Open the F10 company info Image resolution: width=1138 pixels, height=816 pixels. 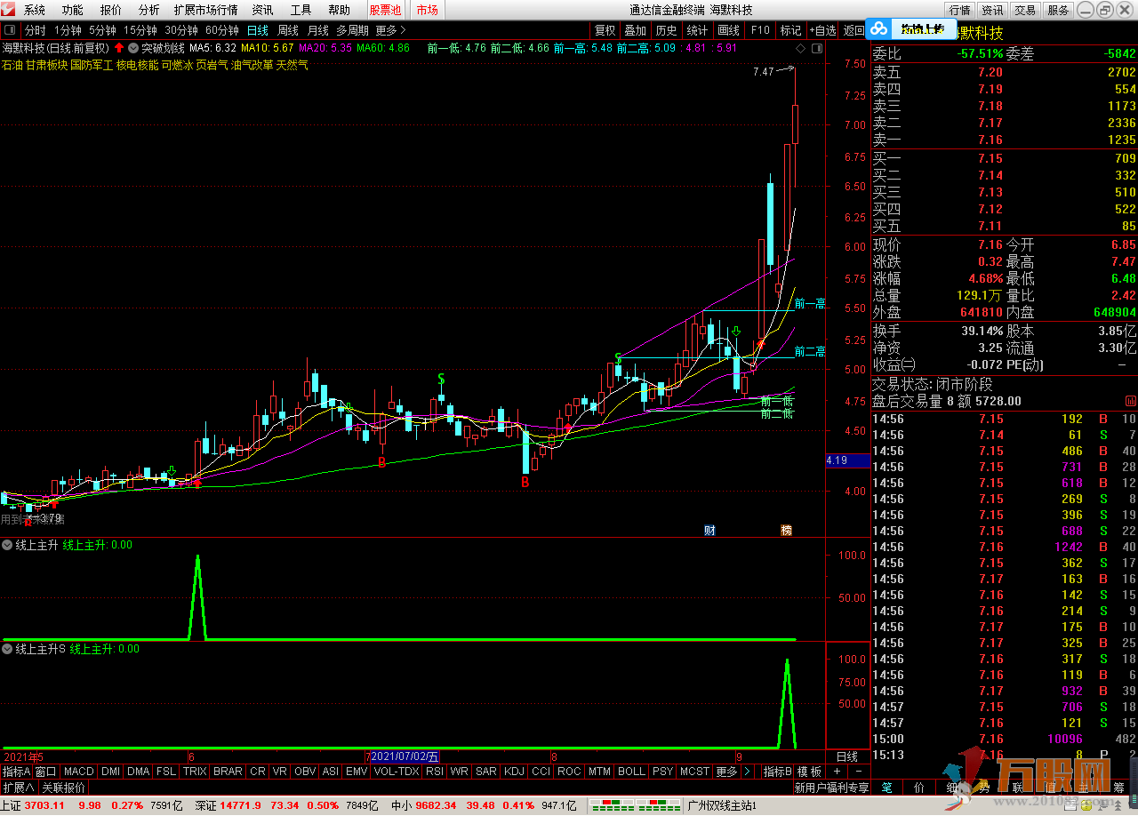760,30
